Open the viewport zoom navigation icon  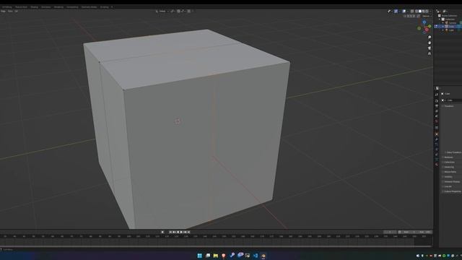click(430, 37)
